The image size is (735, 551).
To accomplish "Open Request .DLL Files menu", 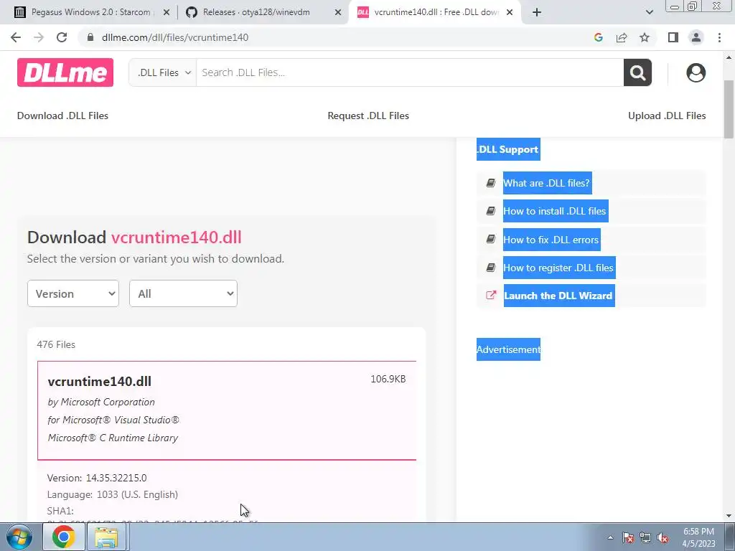I will point(368,116).
